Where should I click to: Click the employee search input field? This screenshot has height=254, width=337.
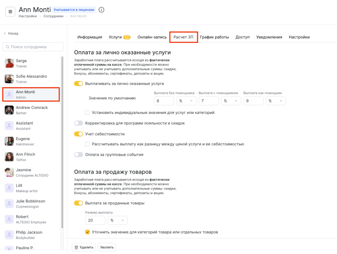(x=33, y=47)
